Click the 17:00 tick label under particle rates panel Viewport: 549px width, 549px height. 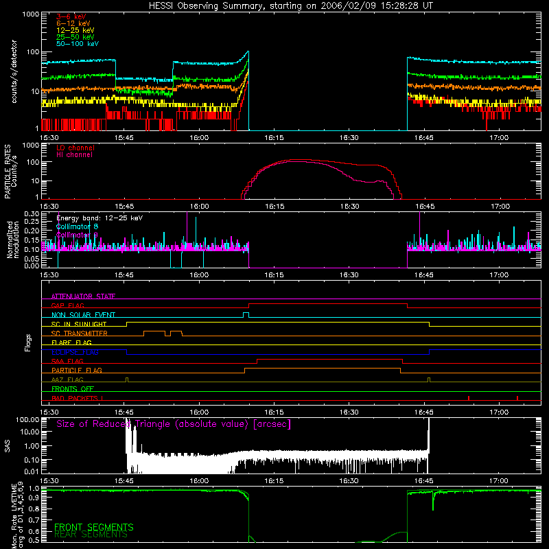[500, 207]
